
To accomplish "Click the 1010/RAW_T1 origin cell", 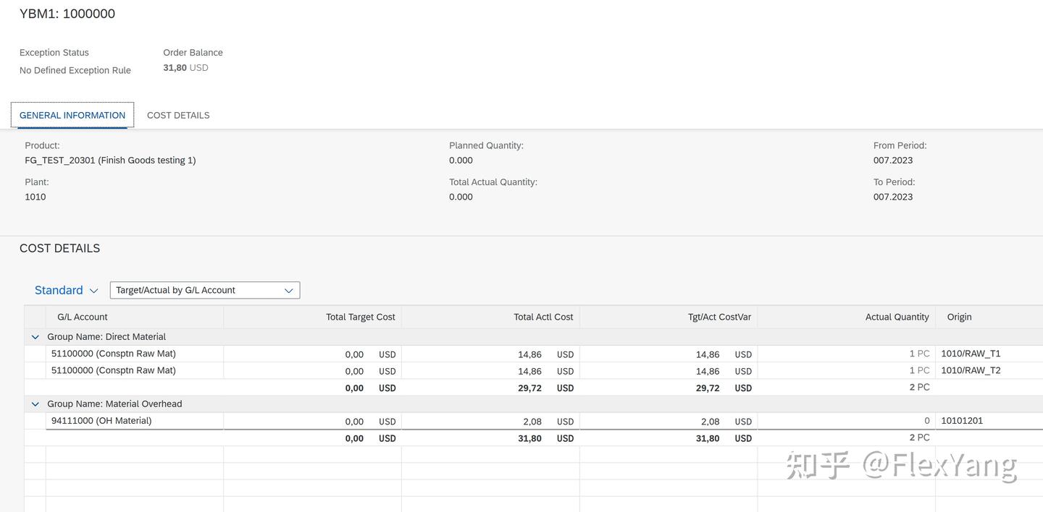I will tap(971, 354).
